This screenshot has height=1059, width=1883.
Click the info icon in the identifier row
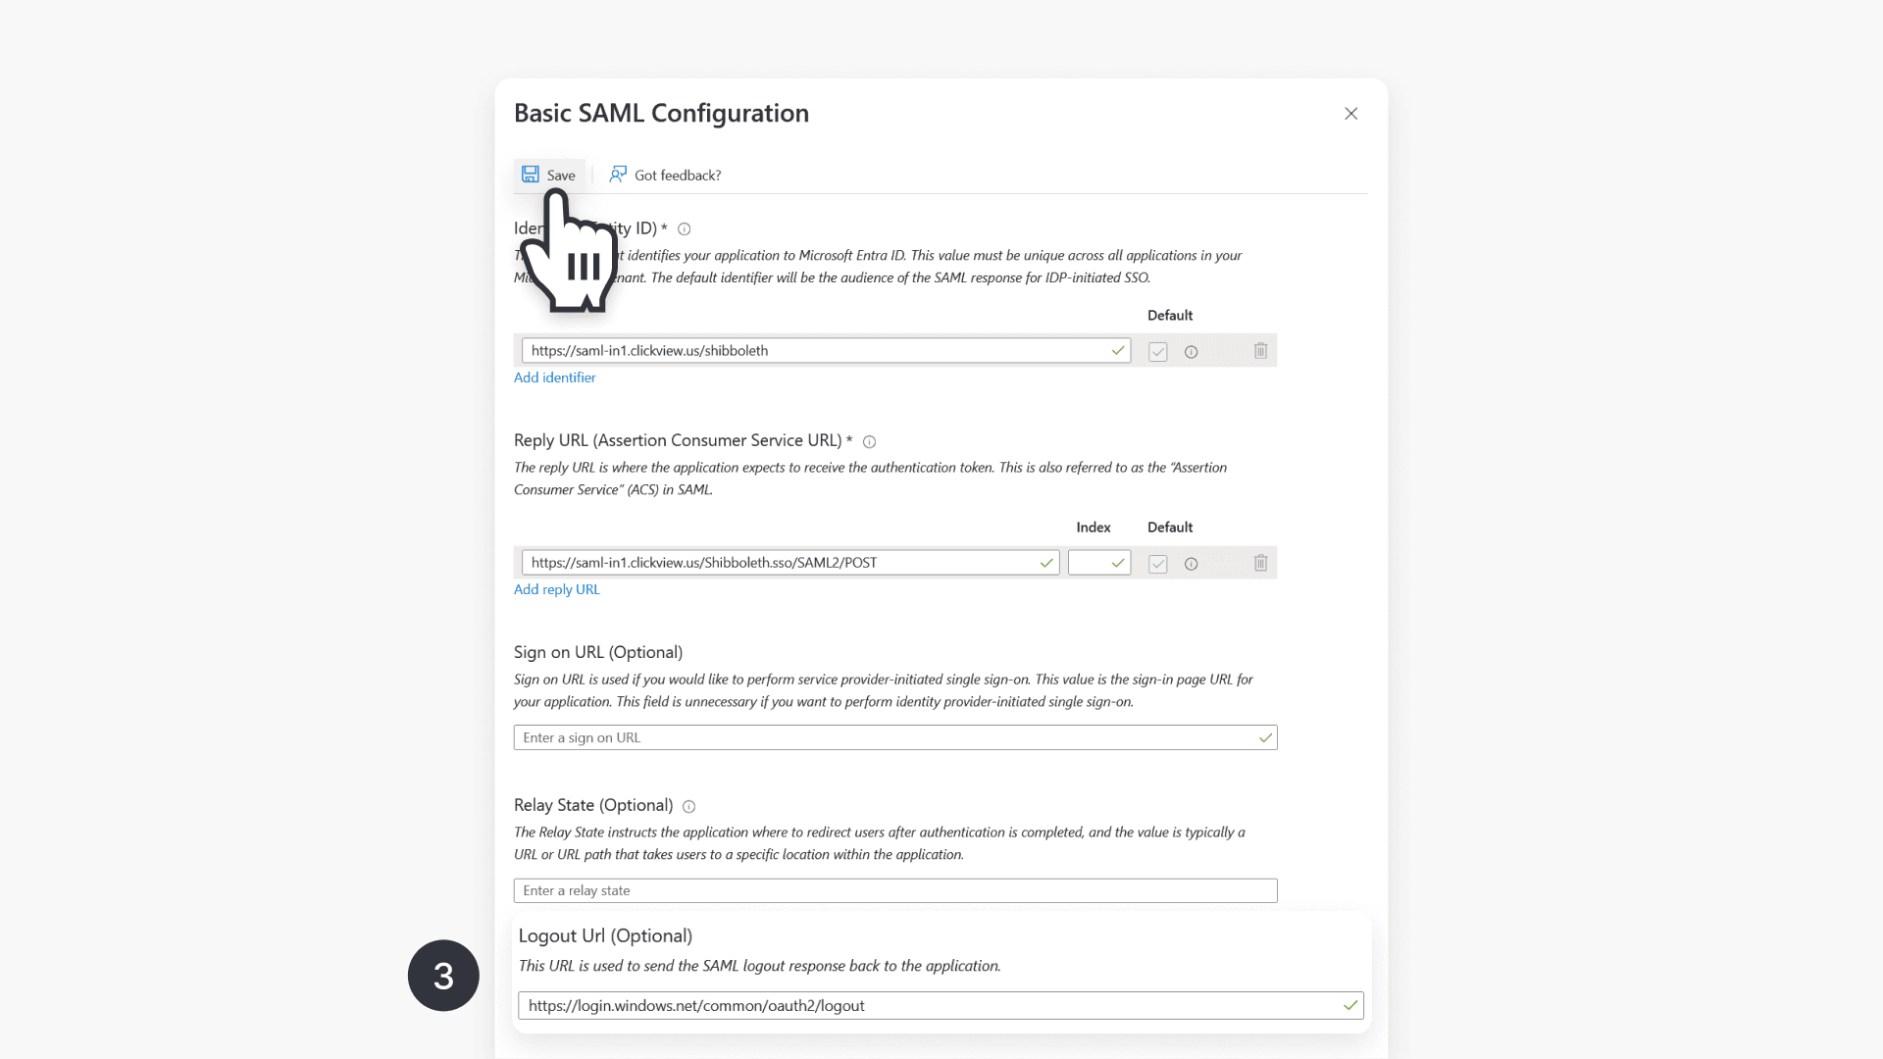pos(1191,351)
